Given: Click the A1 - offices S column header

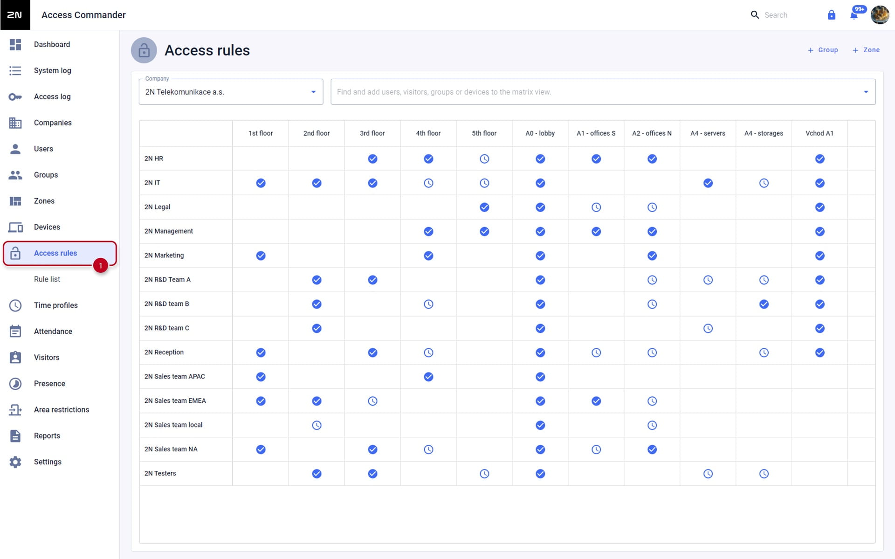Looking at the screenshot, I should coord(596,133).
